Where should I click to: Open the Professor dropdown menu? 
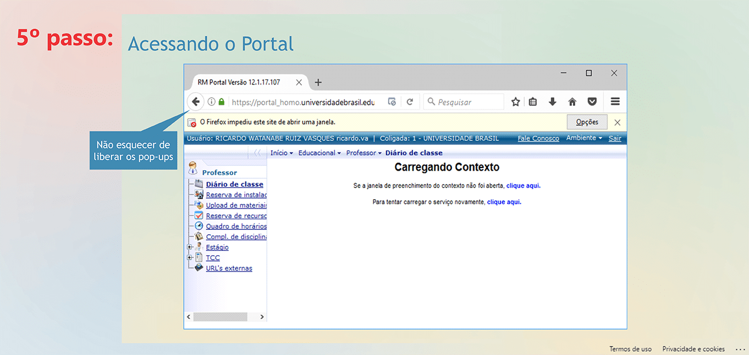pyautogui.click(x=364, y=153)
